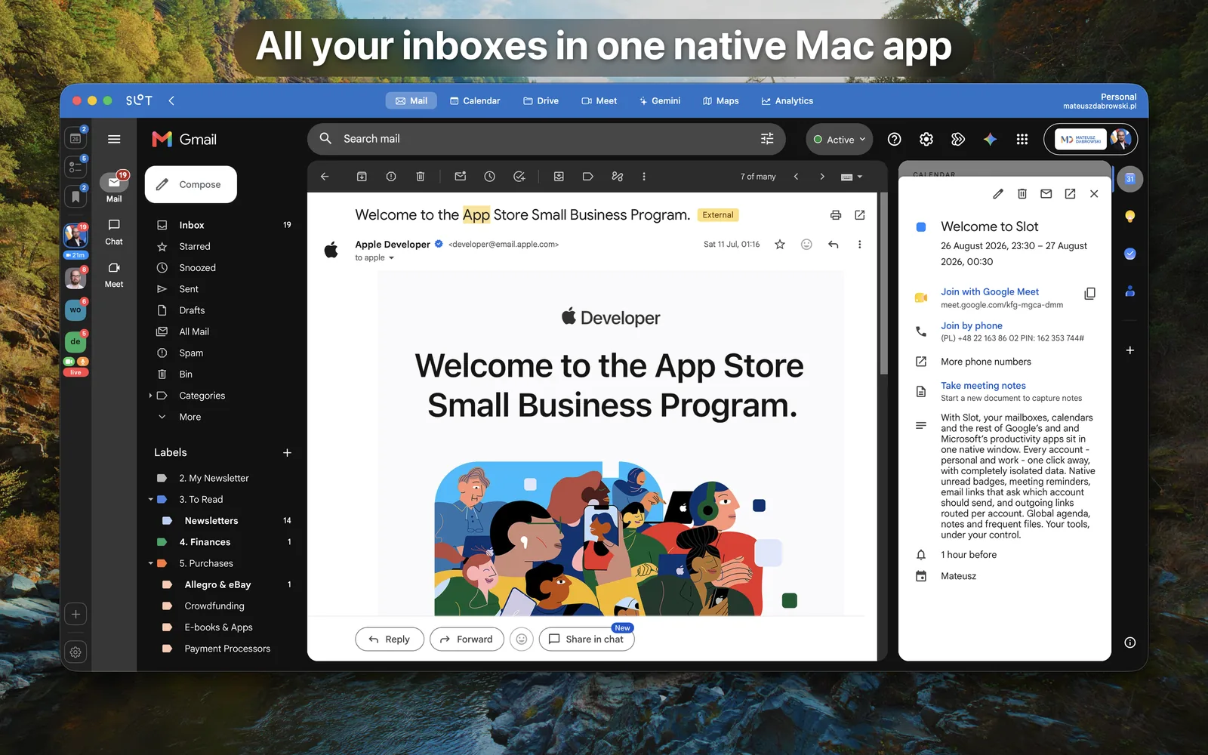Create a new label with the Labels plus
This screenshot has width=1208, height=755.
click(287, 453)
